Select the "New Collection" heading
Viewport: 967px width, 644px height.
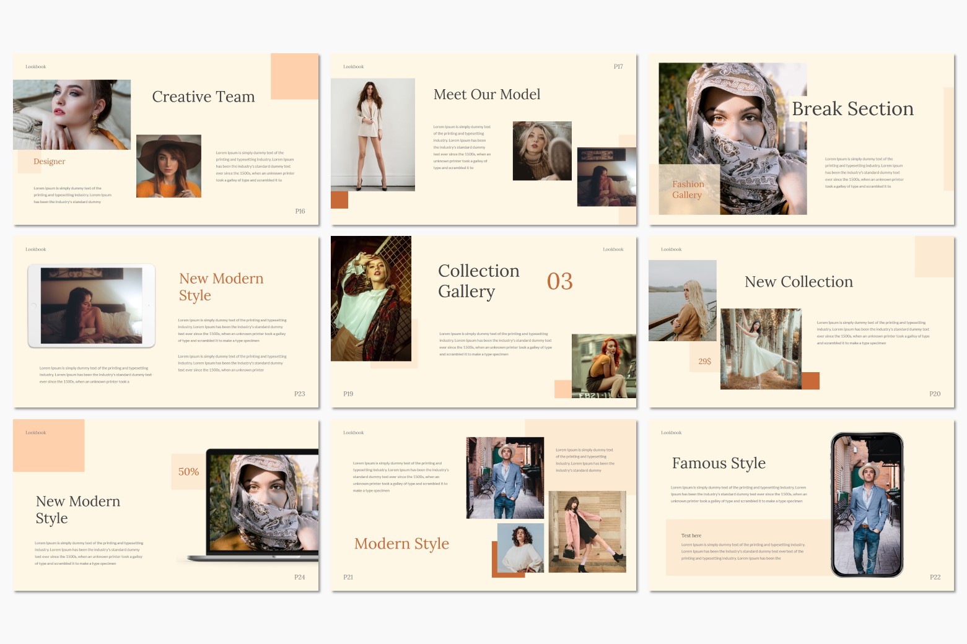[x=798, y=282]
